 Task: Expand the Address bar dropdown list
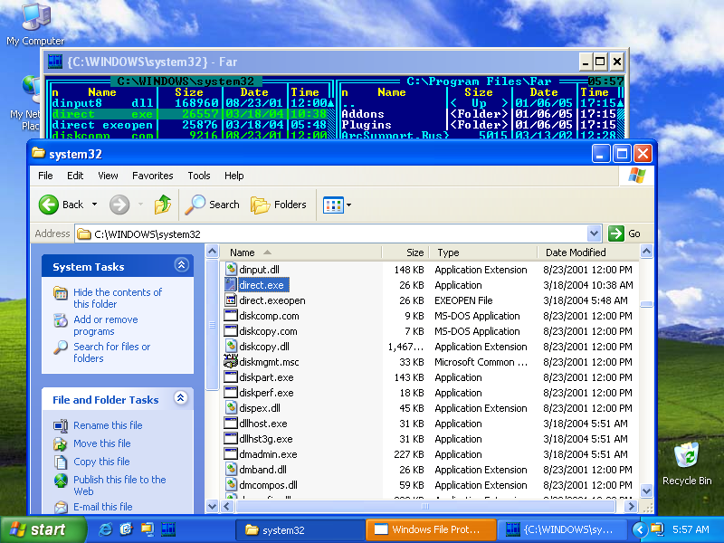[594, 233]
